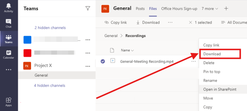
Task: Click the filter funnel icon in Teams
Action: point(88,8)
